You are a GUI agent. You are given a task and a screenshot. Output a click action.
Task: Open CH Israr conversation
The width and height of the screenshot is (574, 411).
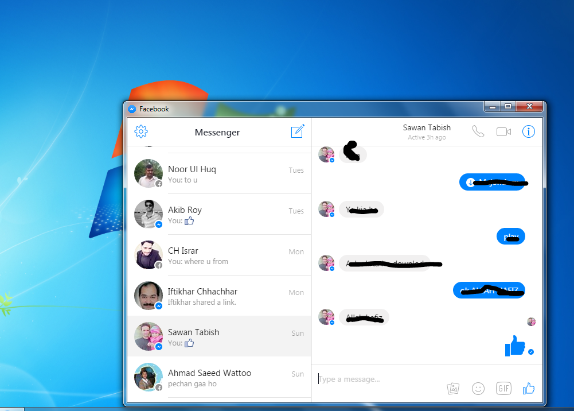tap(219, 255)
